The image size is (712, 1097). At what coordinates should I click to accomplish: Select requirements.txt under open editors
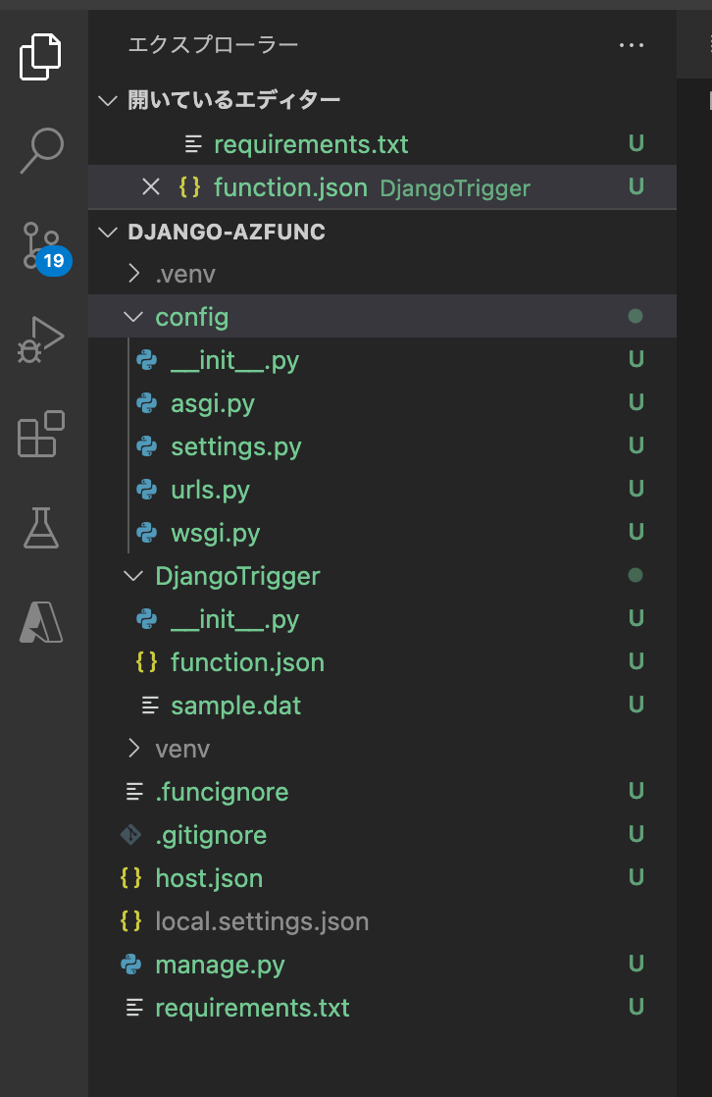pyautogui.click(x=310, y=144)
